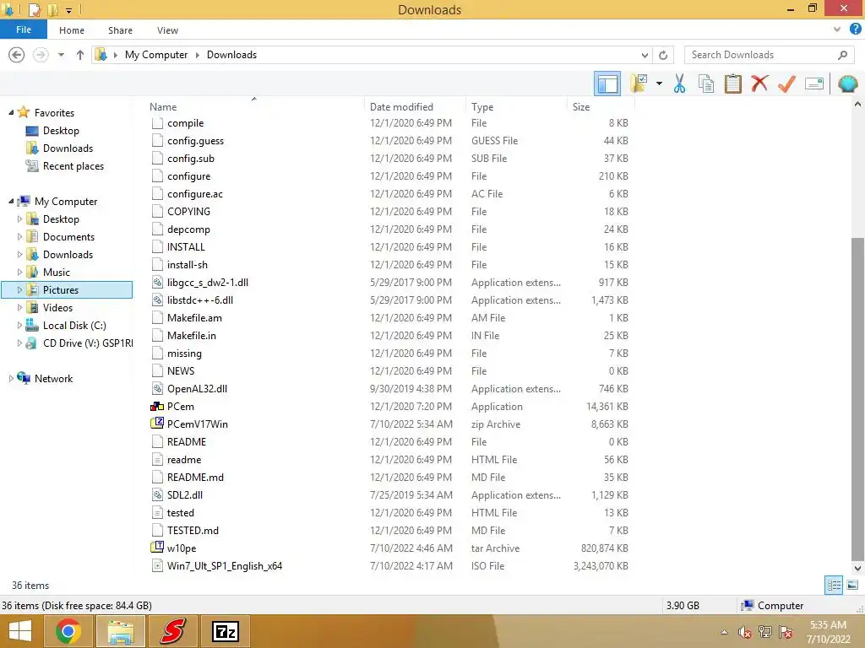Expand the Documents tree node
This screenshot has height=648, width=865.
point(20,237)
